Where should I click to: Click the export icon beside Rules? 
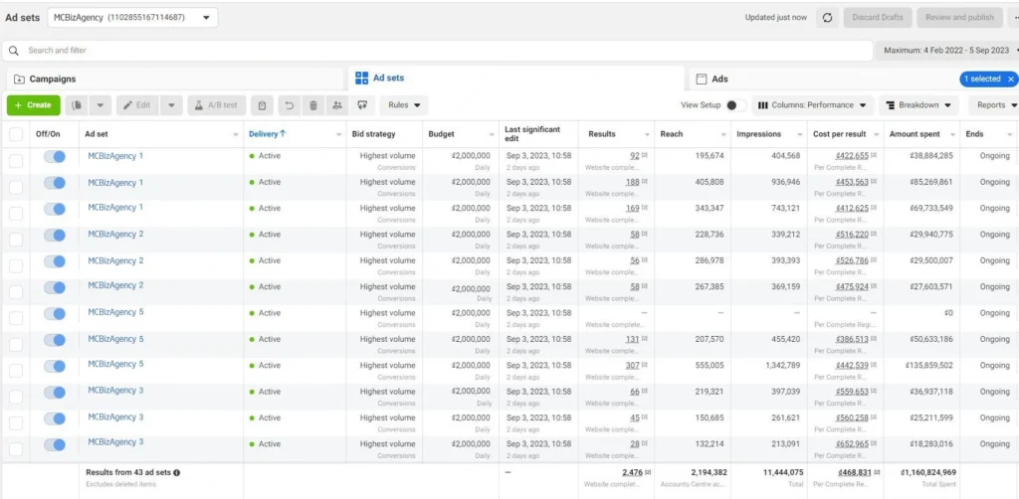pyautogui.click(x=362, y=104)
